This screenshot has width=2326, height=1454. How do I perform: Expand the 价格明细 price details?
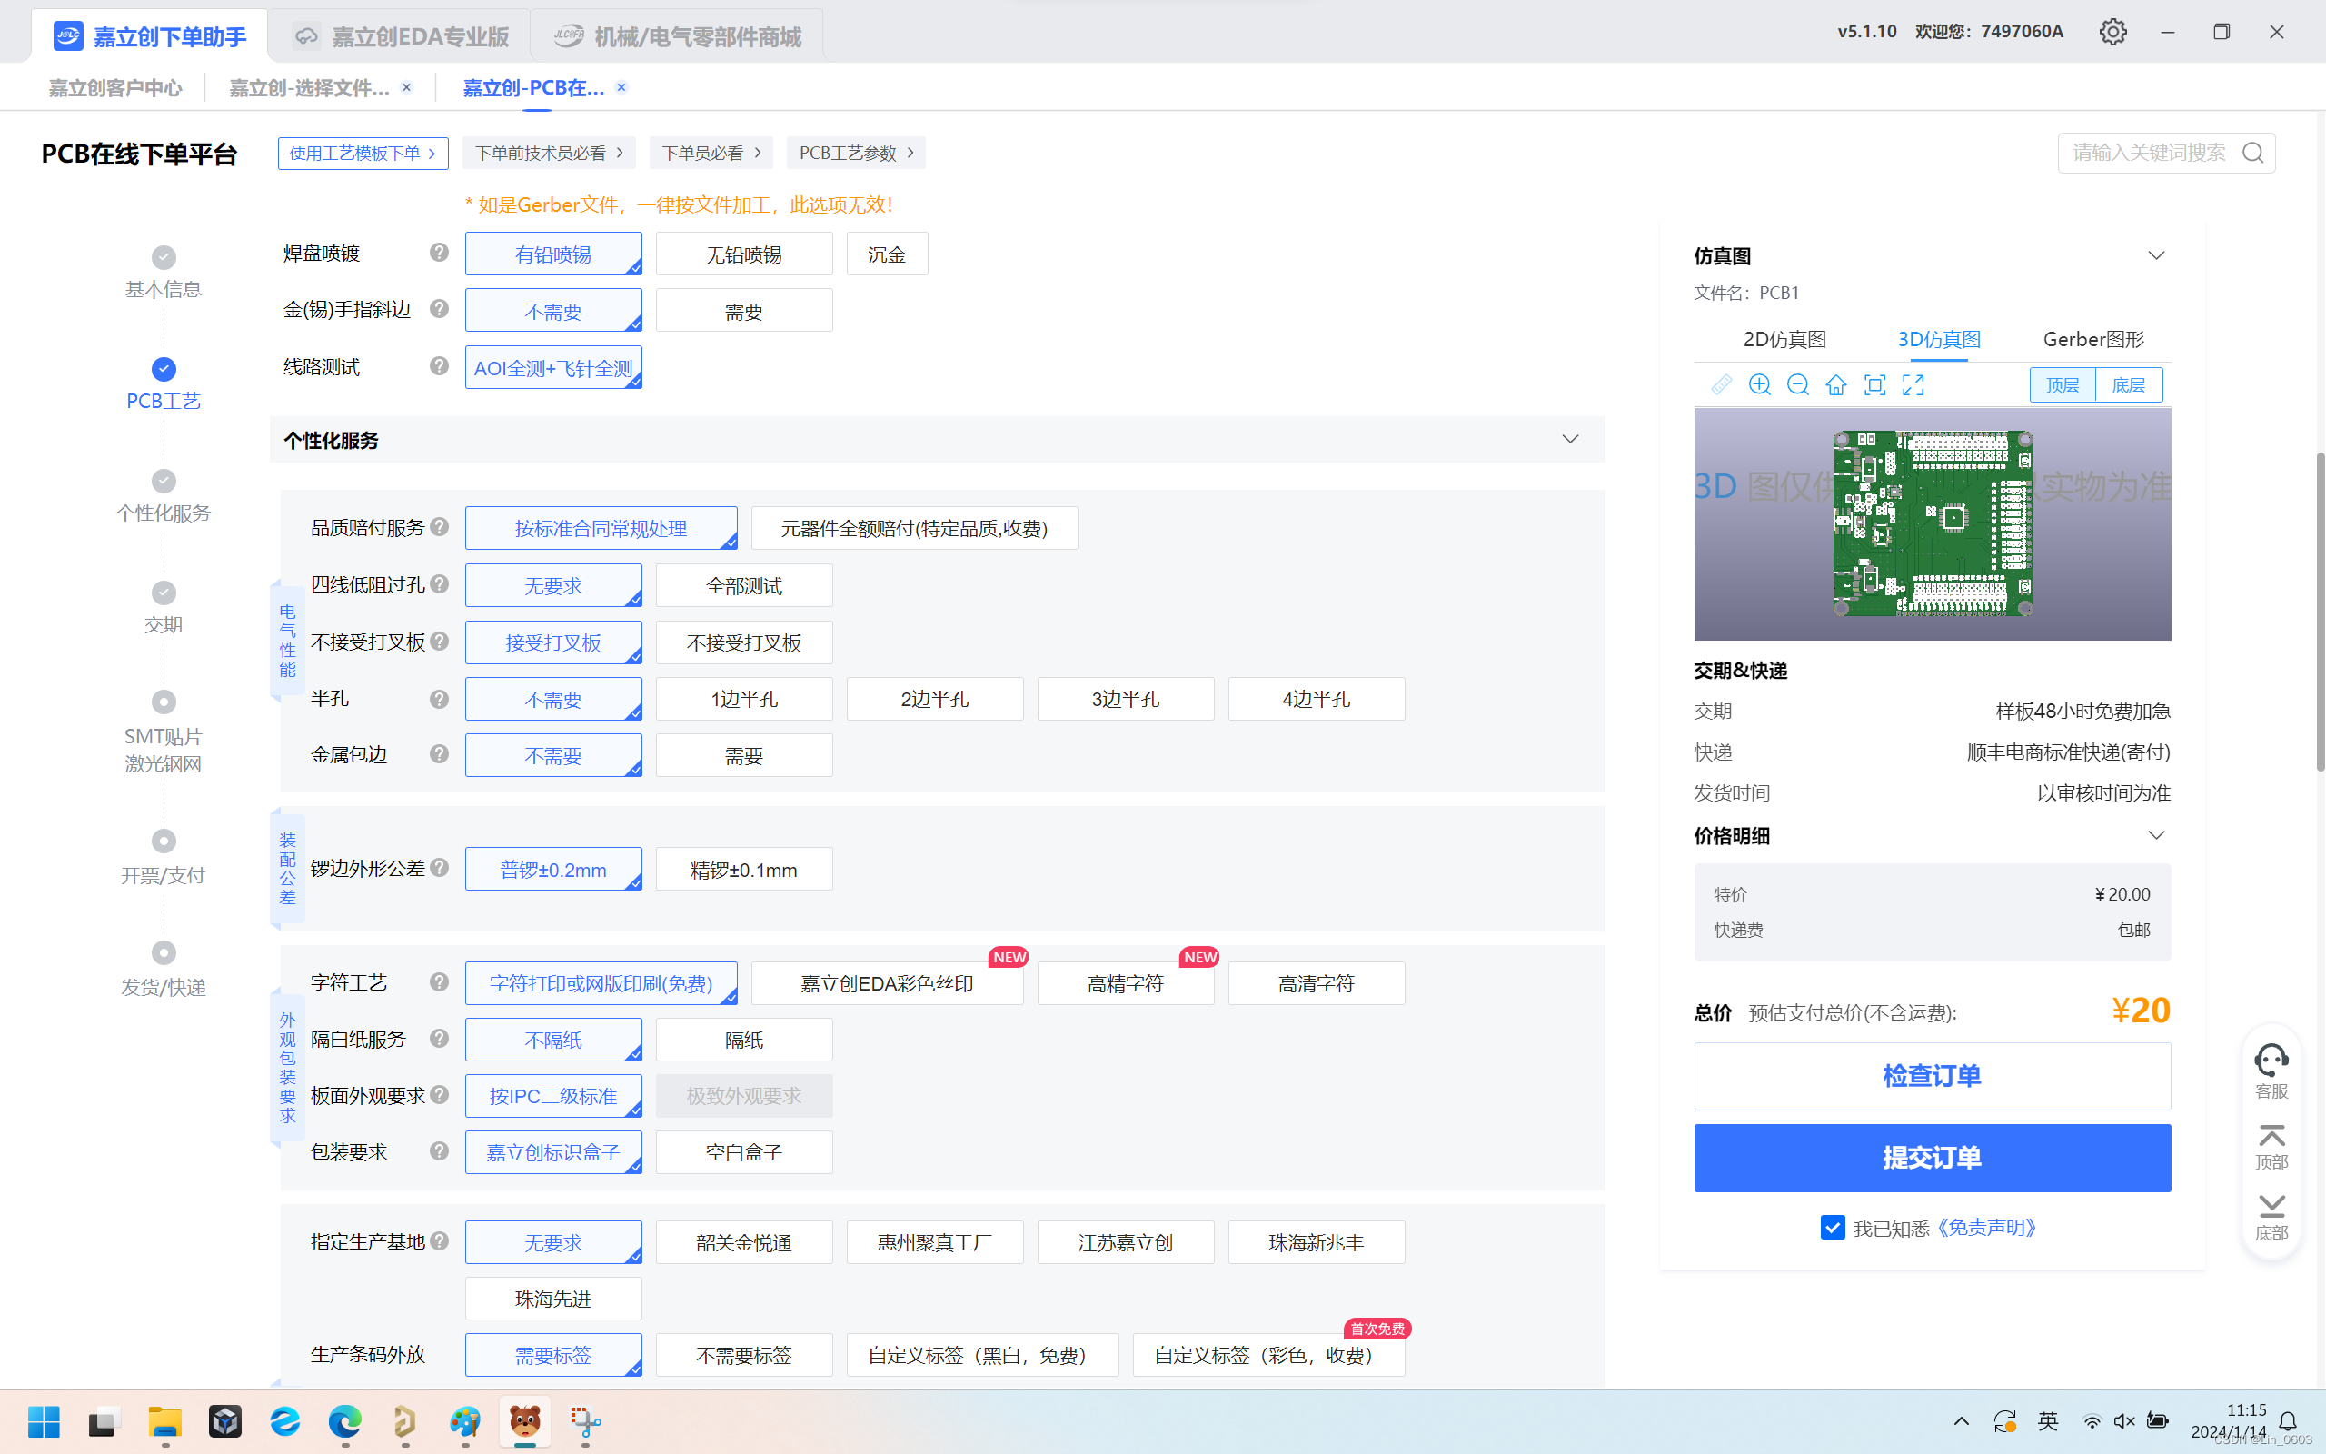(2156, 836)
